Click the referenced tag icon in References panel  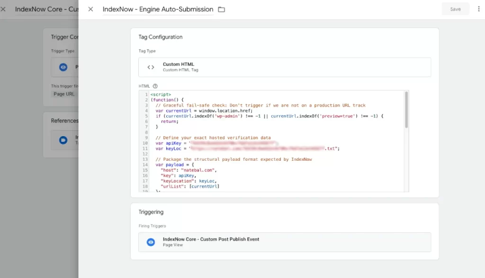pos(63,140)
